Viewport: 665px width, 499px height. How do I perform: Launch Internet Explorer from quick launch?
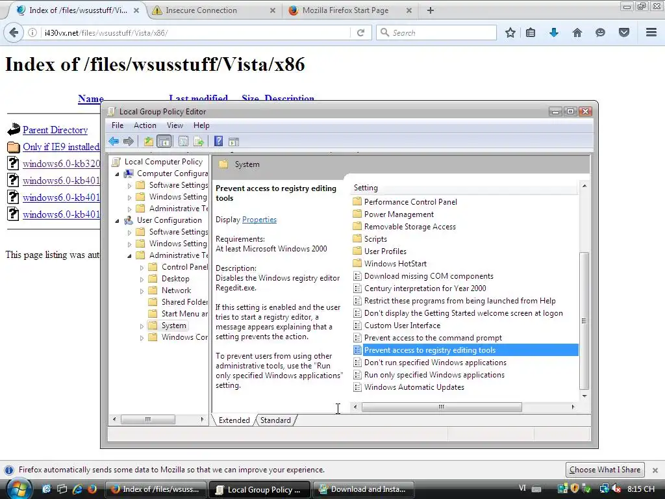77,489
